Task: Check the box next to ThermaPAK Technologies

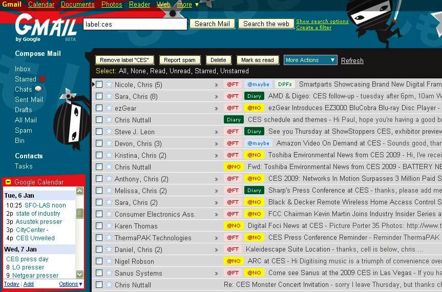Action: [99, 238]
